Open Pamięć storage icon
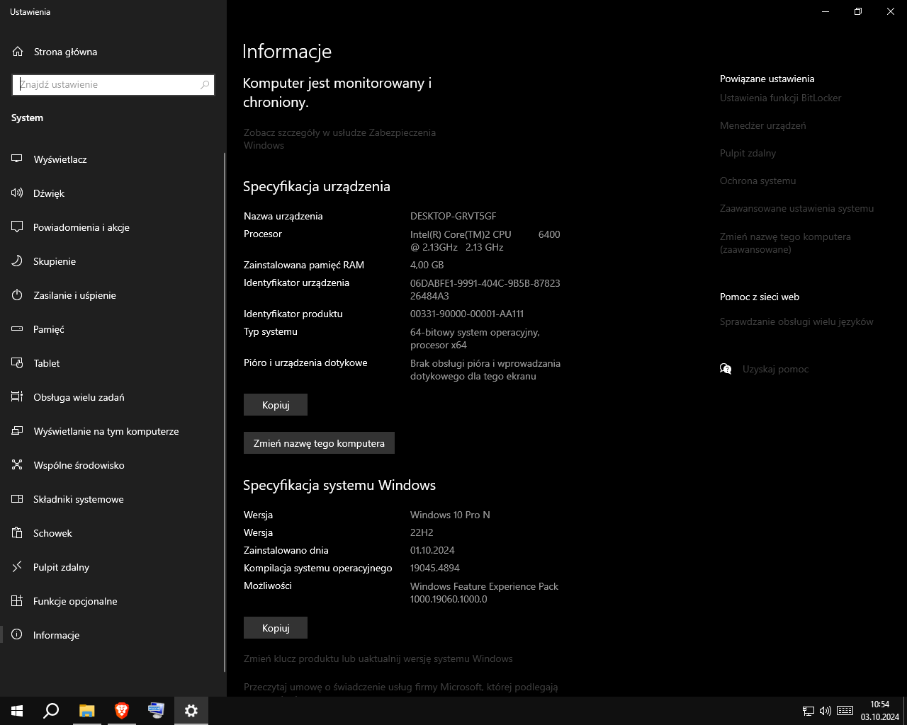 click(17, 329)
